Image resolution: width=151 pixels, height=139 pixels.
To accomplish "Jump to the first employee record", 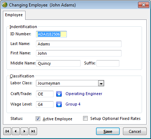I will pos(7,131).
